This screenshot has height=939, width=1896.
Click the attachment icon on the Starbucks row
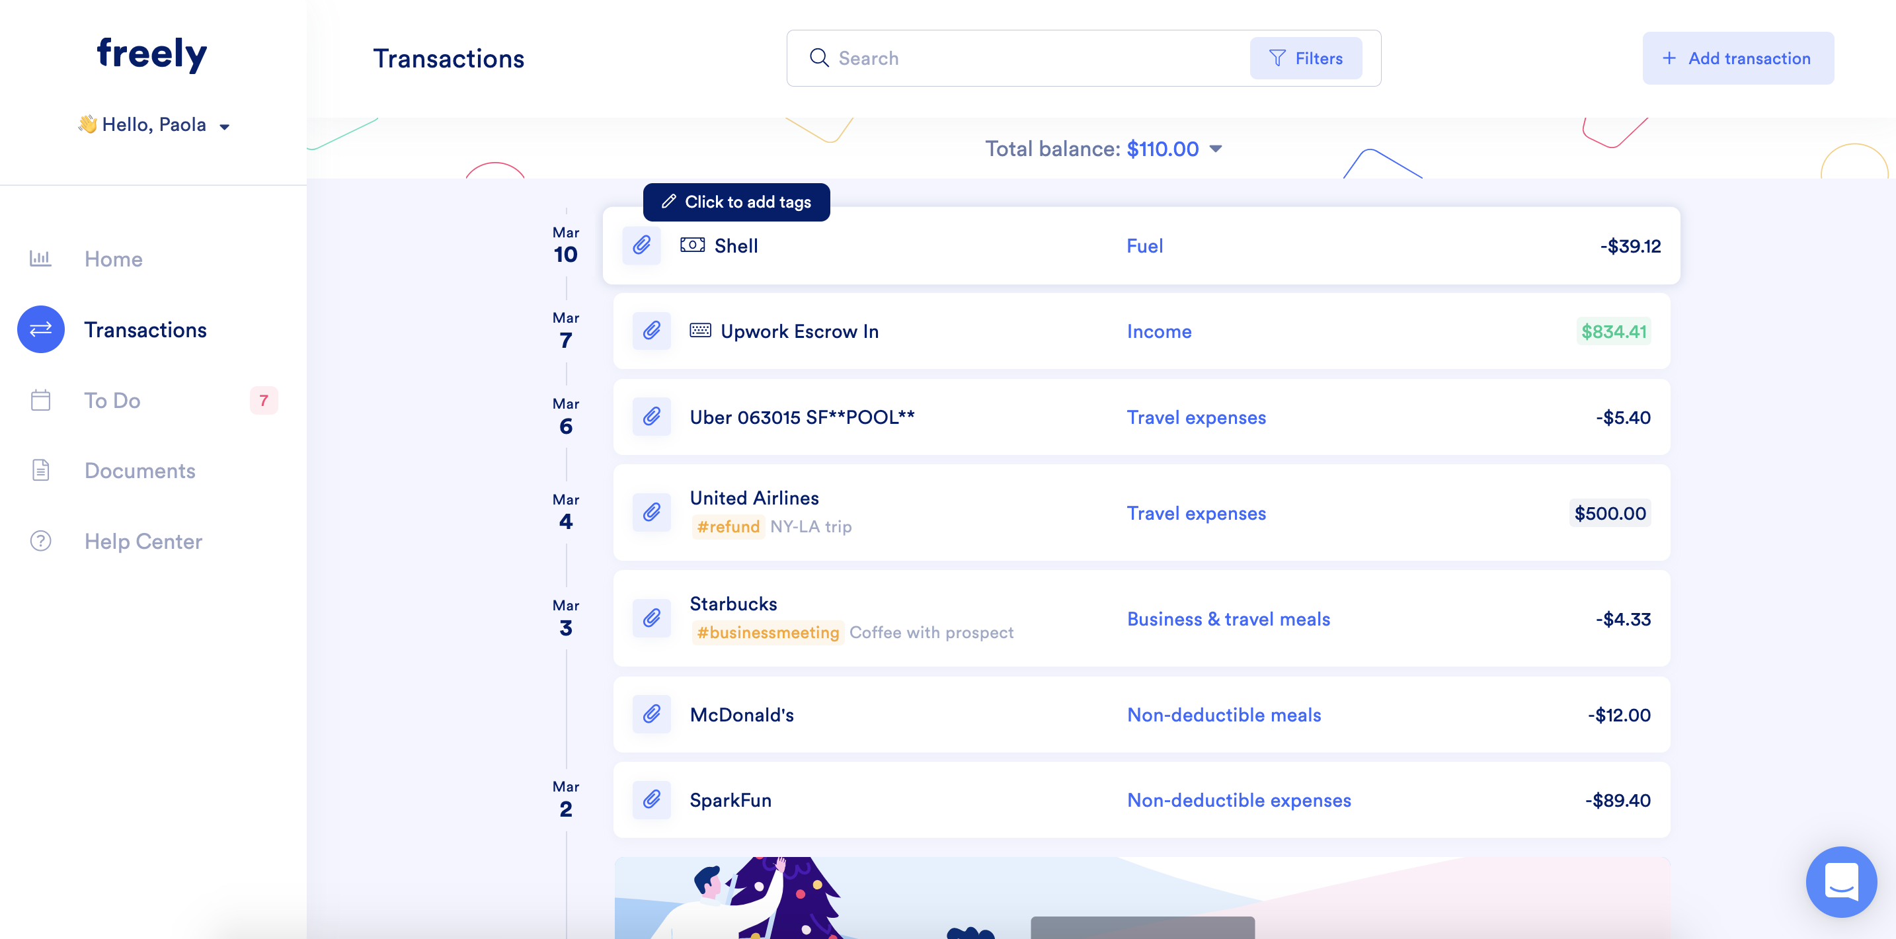(x=651, y=618)
